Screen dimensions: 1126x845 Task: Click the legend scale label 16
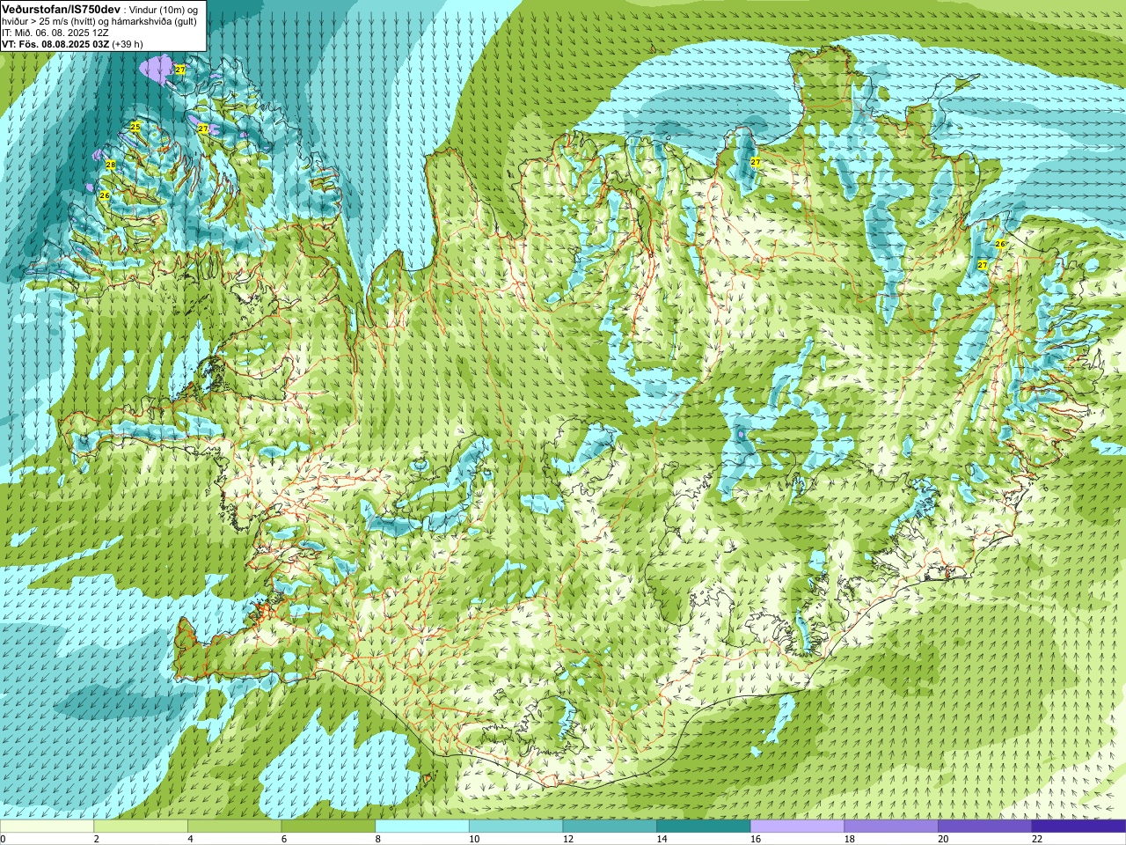click(x=755, y=840)
